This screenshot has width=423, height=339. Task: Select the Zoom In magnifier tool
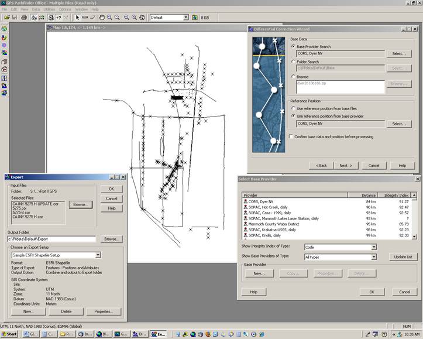click(x=109, y=18)
